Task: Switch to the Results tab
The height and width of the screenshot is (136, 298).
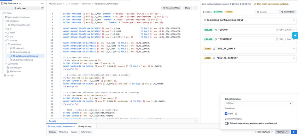Action: pyautogui.click(x=52, y=121)
